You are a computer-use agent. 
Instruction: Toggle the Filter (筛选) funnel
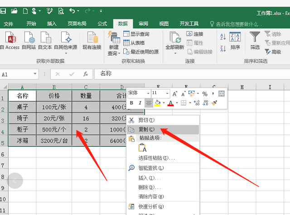click(255, 41)
